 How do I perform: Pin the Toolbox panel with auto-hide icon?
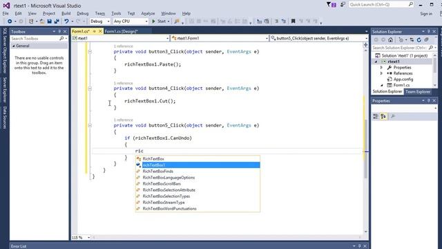[59, 32]
